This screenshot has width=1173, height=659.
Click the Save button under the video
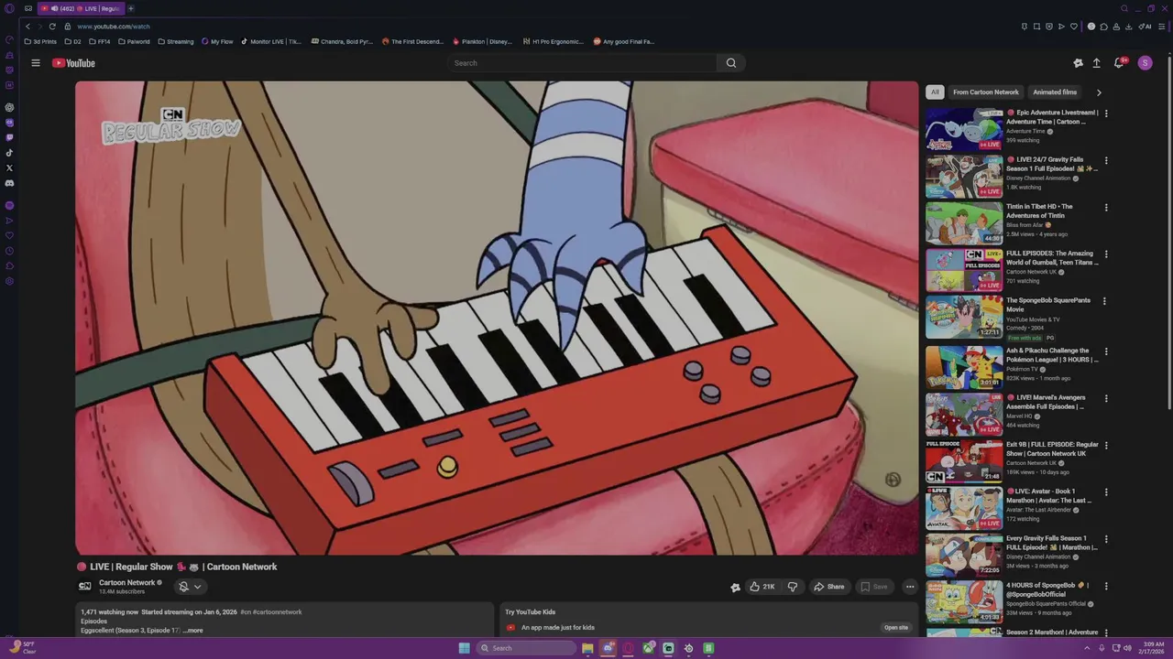click(x=873, y=587)
